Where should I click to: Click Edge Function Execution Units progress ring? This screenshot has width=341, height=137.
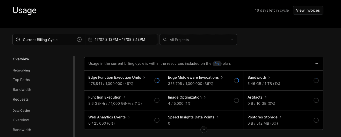coord(157,80)
